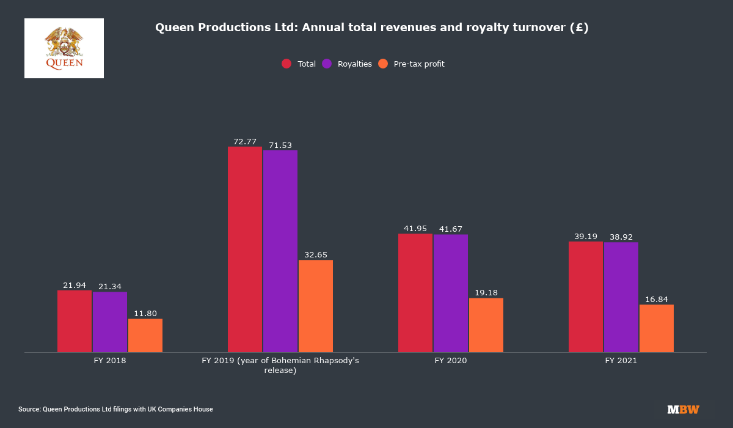Click the 21.94 value label
The width and height of the screenshot is (733, 428).
point(75,285)
